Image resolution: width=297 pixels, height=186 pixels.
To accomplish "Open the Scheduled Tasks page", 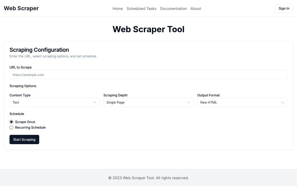I will point(141,8).
